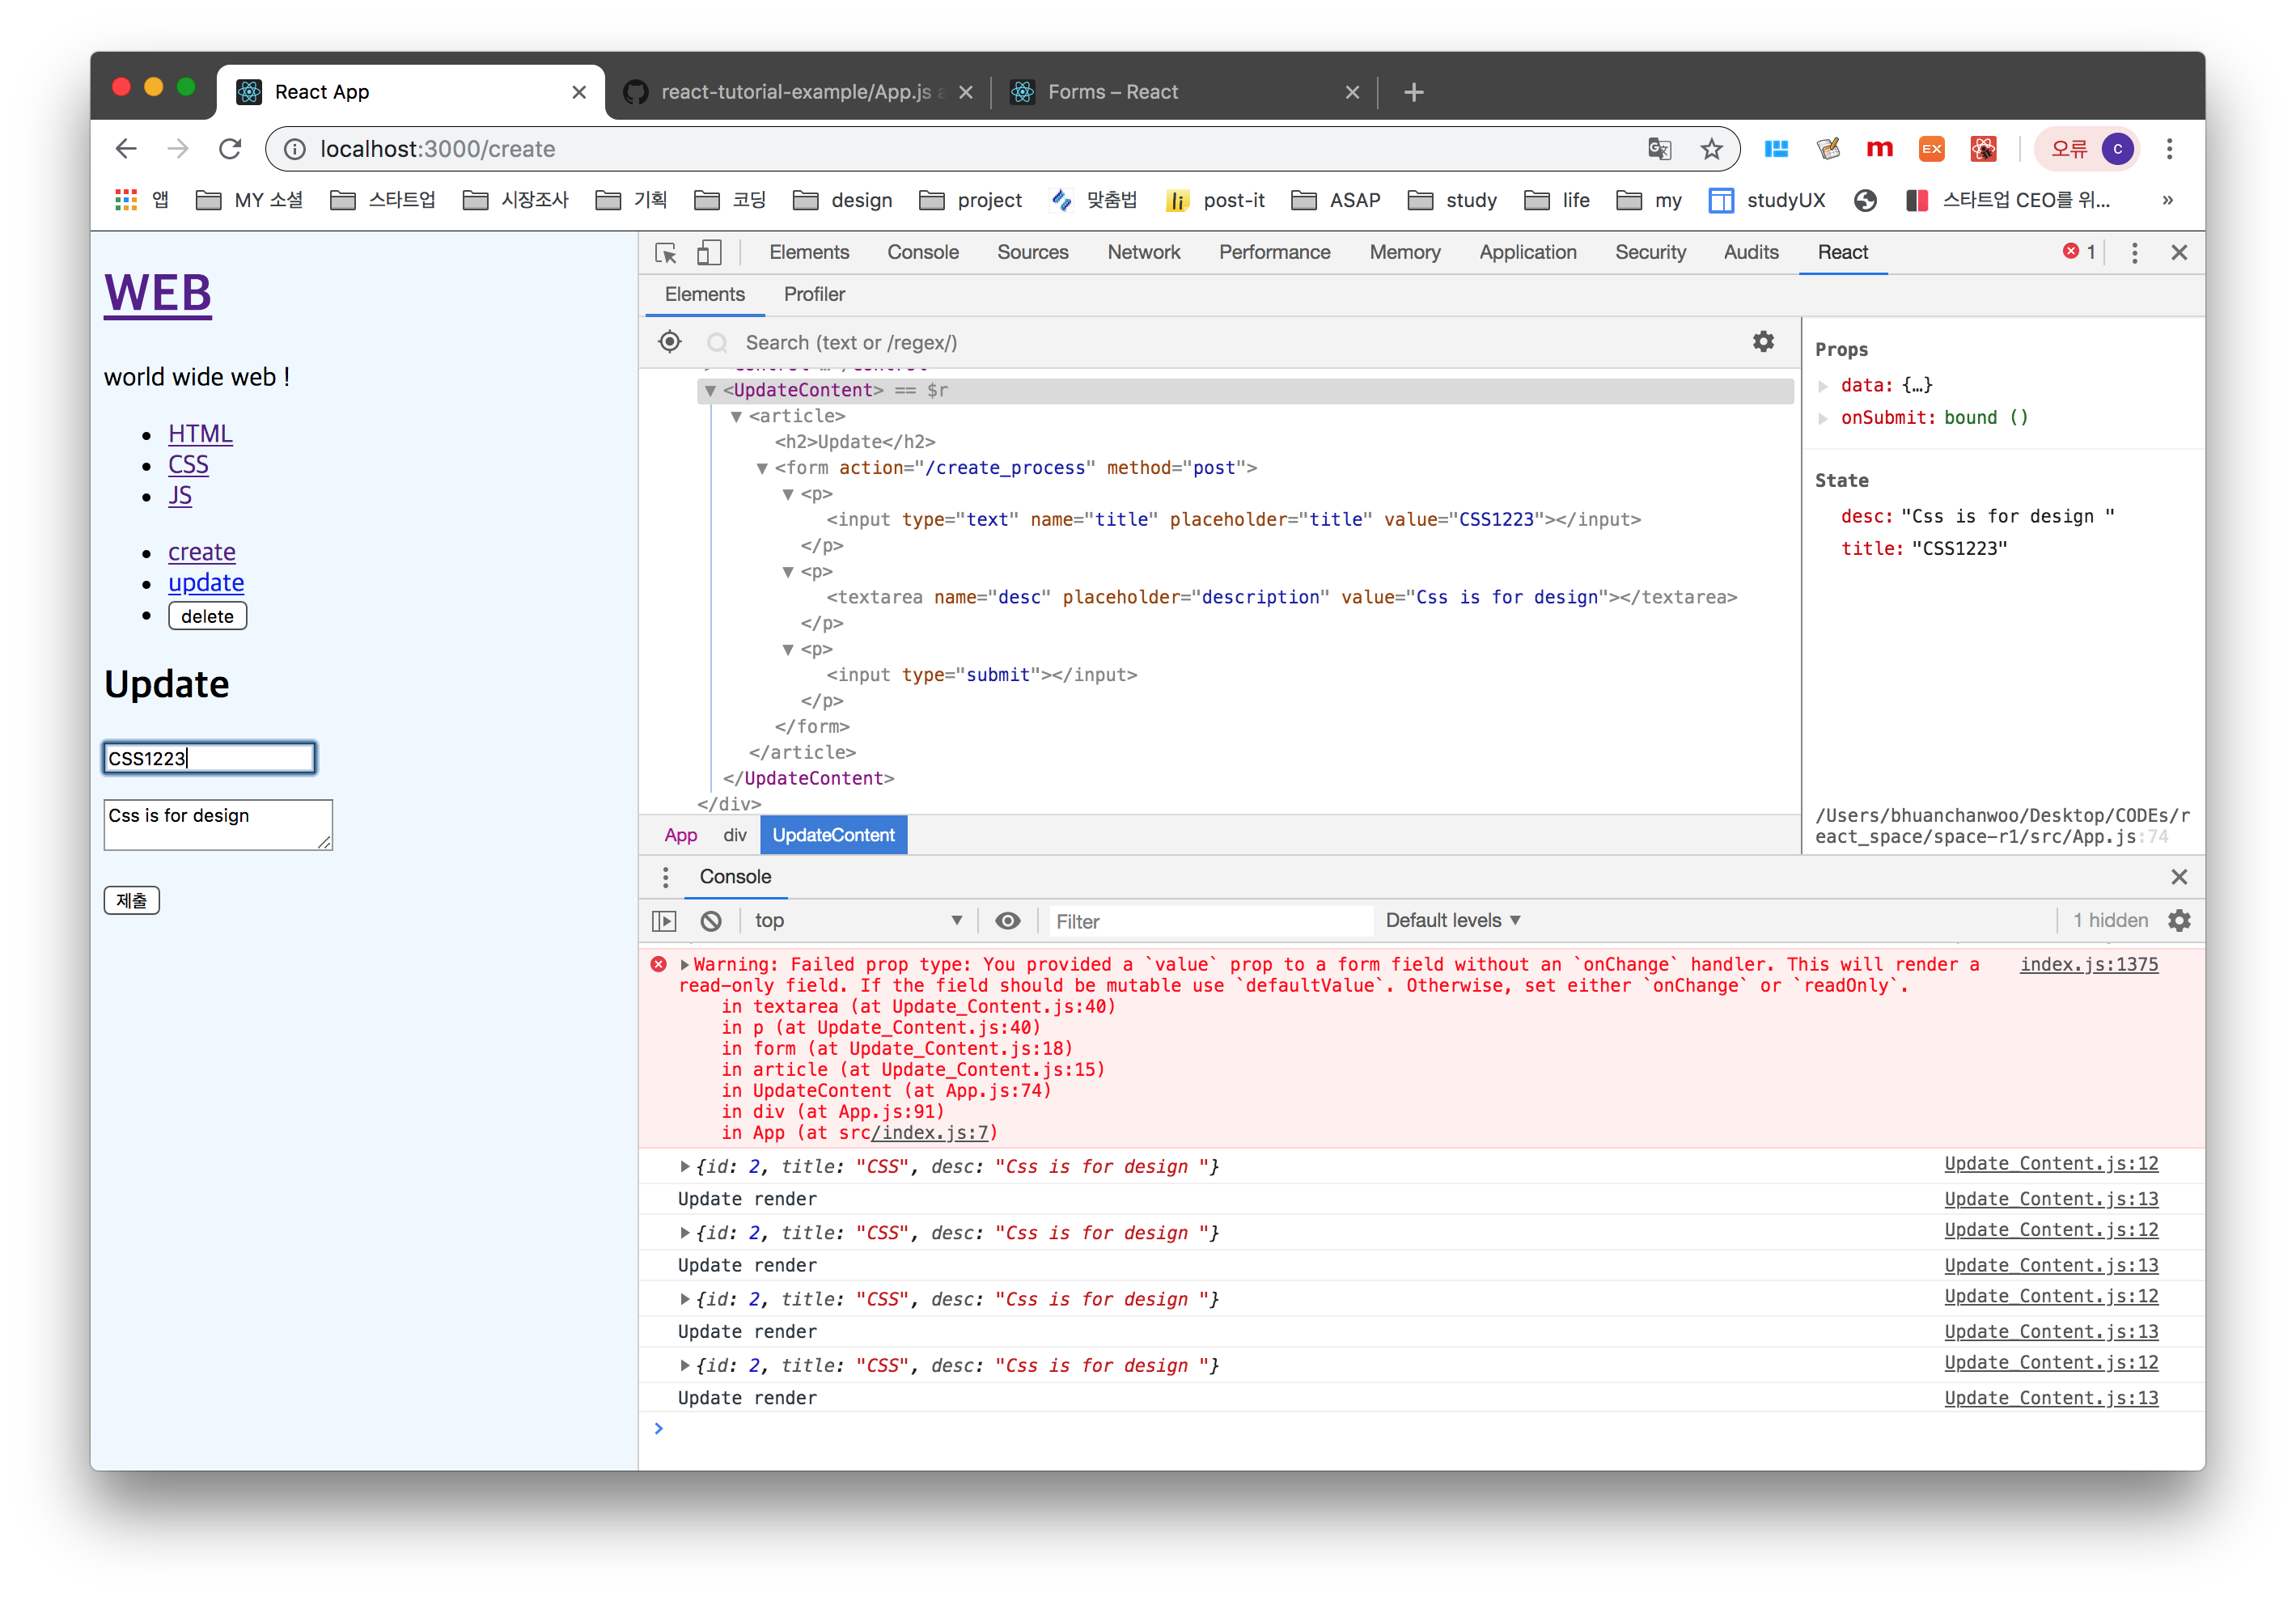
Task: Expand the data prop object
Action: pyautogui.click(x=1823, y=386)
